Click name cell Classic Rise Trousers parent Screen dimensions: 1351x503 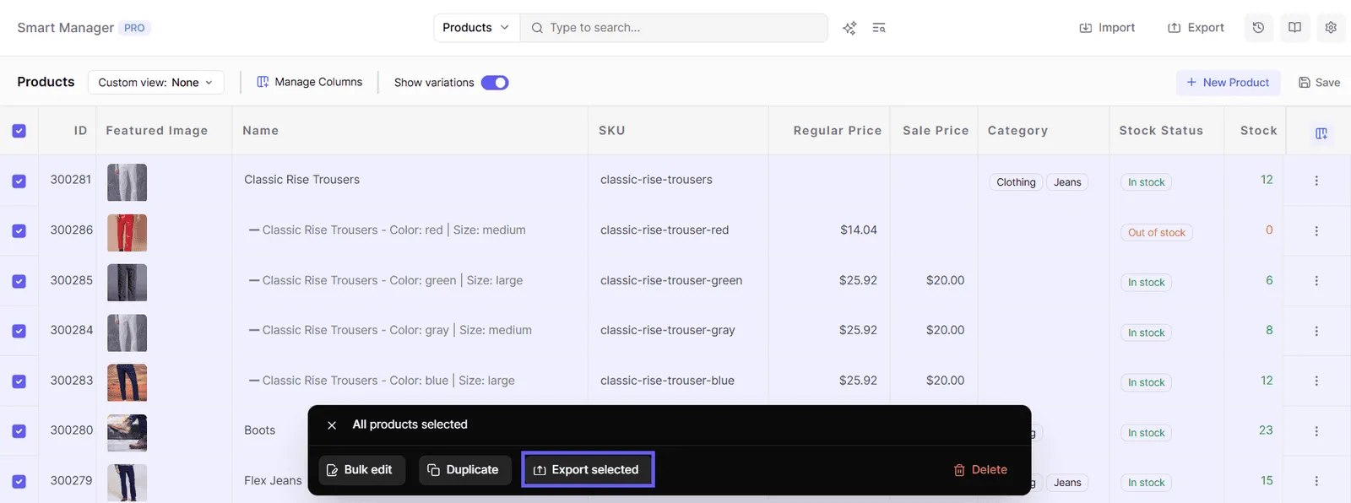(x=301, y=180)
